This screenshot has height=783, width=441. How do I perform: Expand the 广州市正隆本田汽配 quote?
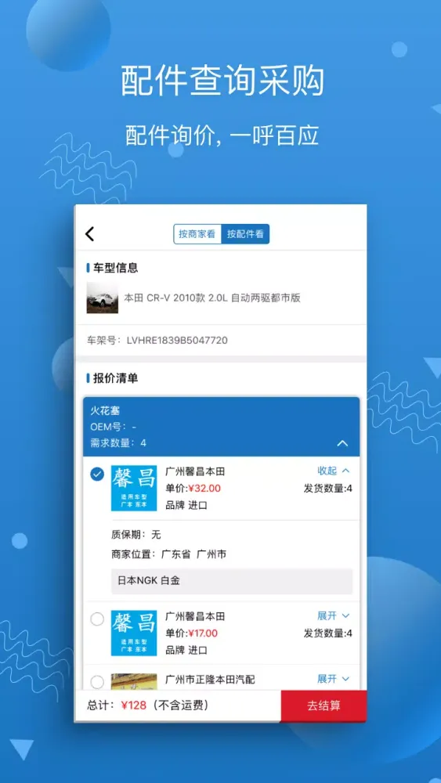pos(334,679)
